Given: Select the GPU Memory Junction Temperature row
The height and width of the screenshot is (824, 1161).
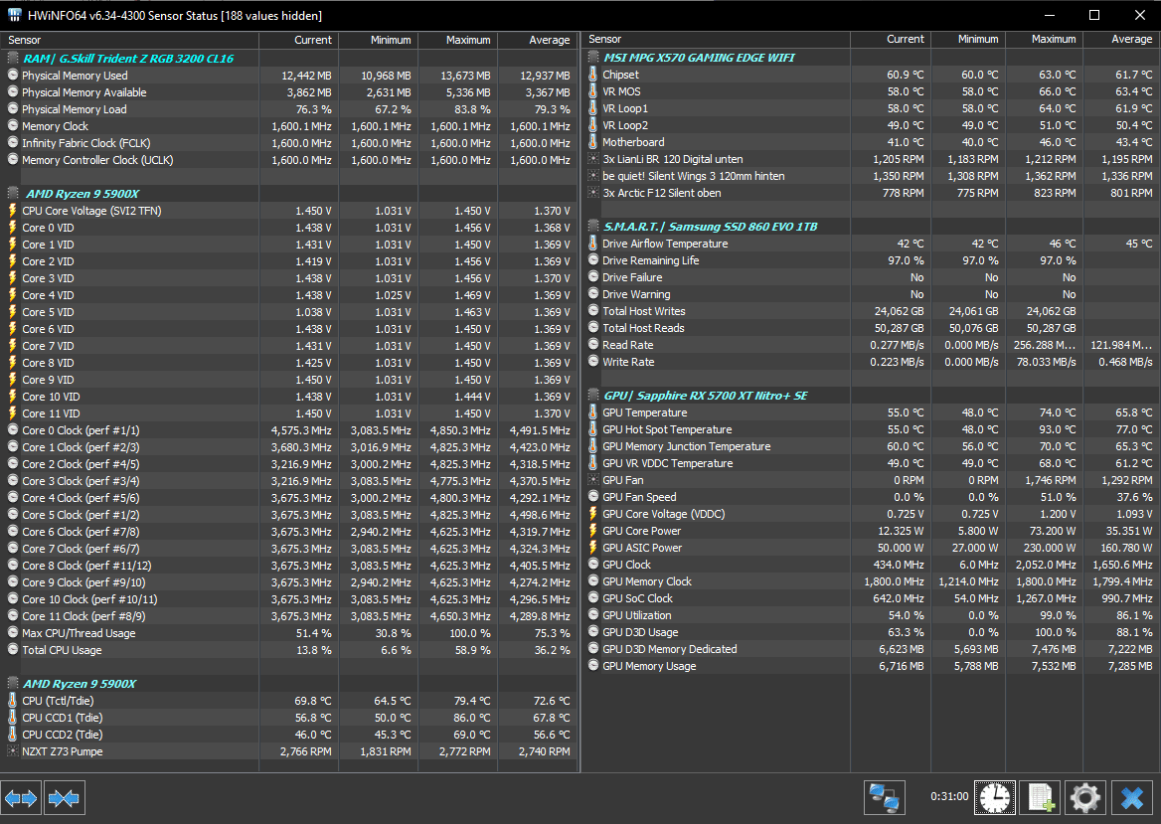Looking at the screenshot, I should point(871,446).
